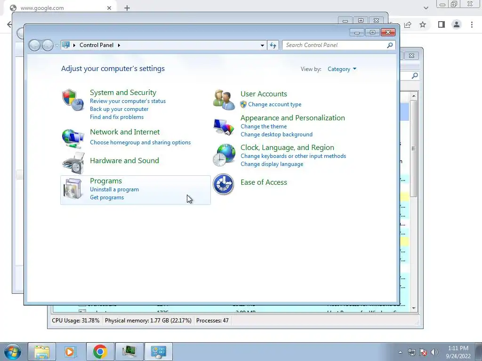Click Back up your computer

click(x=119, y=109)
